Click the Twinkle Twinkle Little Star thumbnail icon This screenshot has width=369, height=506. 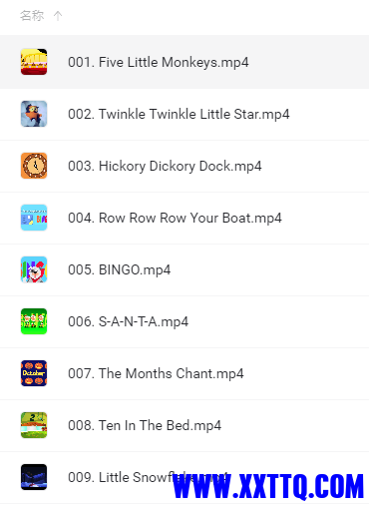(34, 114)
